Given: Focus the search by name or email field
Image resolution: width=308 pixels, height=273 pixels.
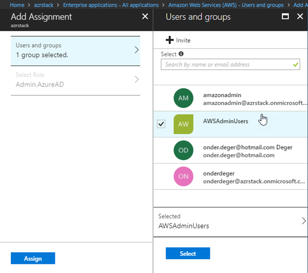Looking at the screenshot, I should [230, 65].
